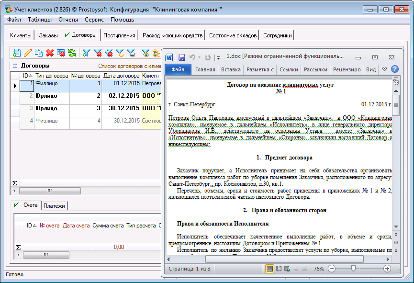Open the Отчеты menu
This screenshot has height=283, width=414.
[68, 20]
